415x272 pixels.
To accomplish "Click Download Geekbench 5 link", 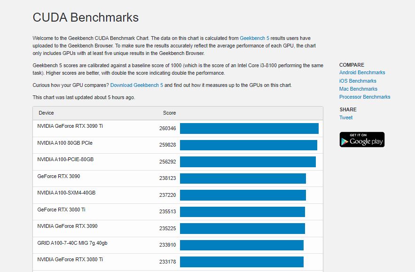I will tap(136, 85).
